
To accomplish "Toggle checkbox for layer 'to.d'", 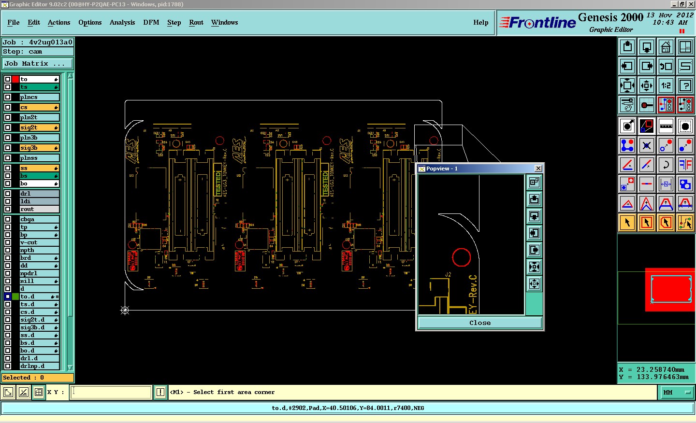I will click(8, 296).
